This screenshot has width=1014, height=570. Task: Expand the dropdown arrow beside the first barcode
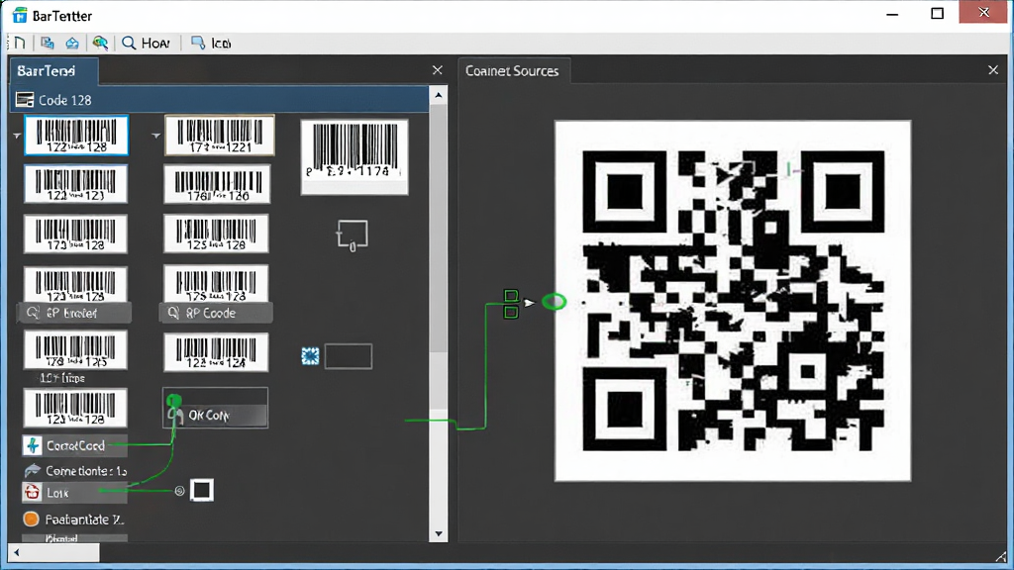tap(17, 136)
